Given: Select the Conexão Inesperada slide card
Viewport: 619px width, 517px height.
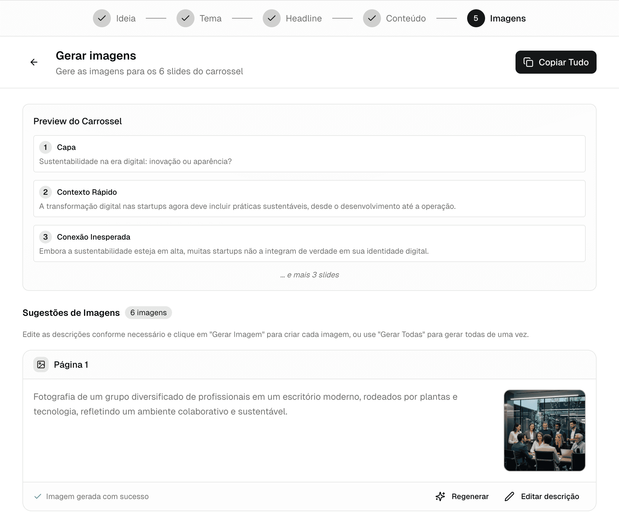Looking at the screenshot, I should pos(309,243).
